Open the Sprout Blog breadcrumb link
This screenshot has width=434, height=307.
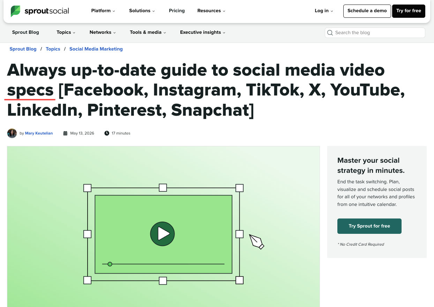tap(23, 49)
